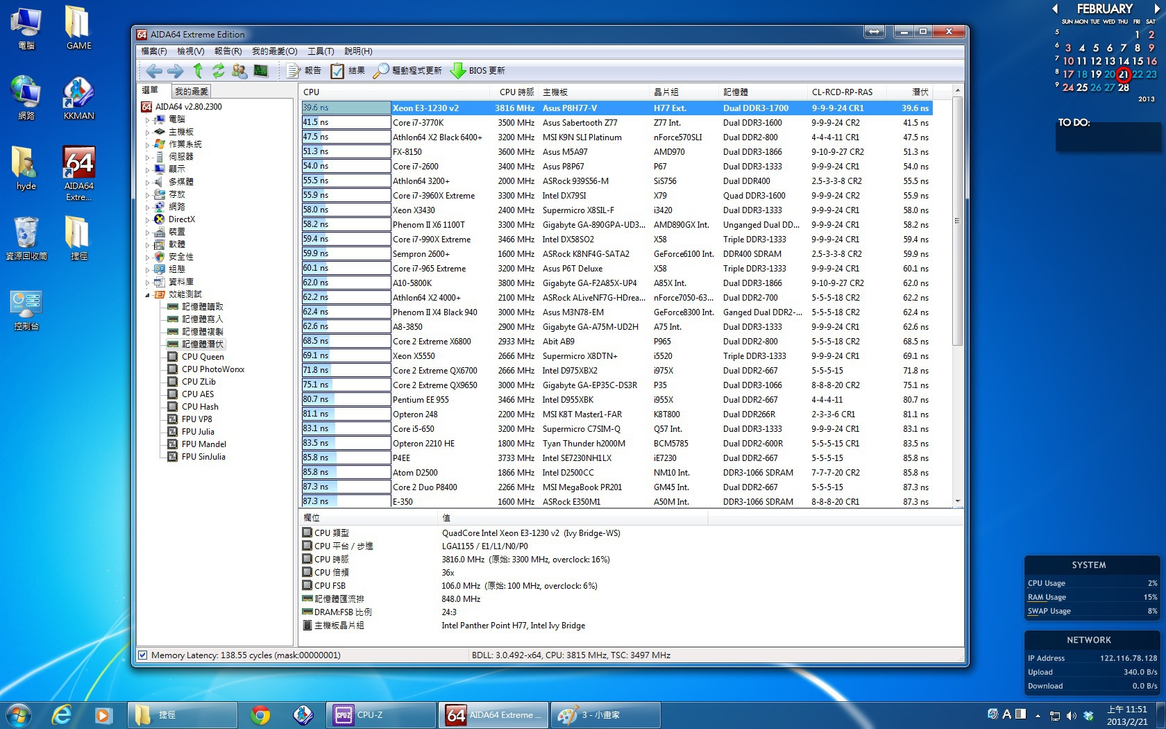Open 報告 from the toolbar

(304, 71)
